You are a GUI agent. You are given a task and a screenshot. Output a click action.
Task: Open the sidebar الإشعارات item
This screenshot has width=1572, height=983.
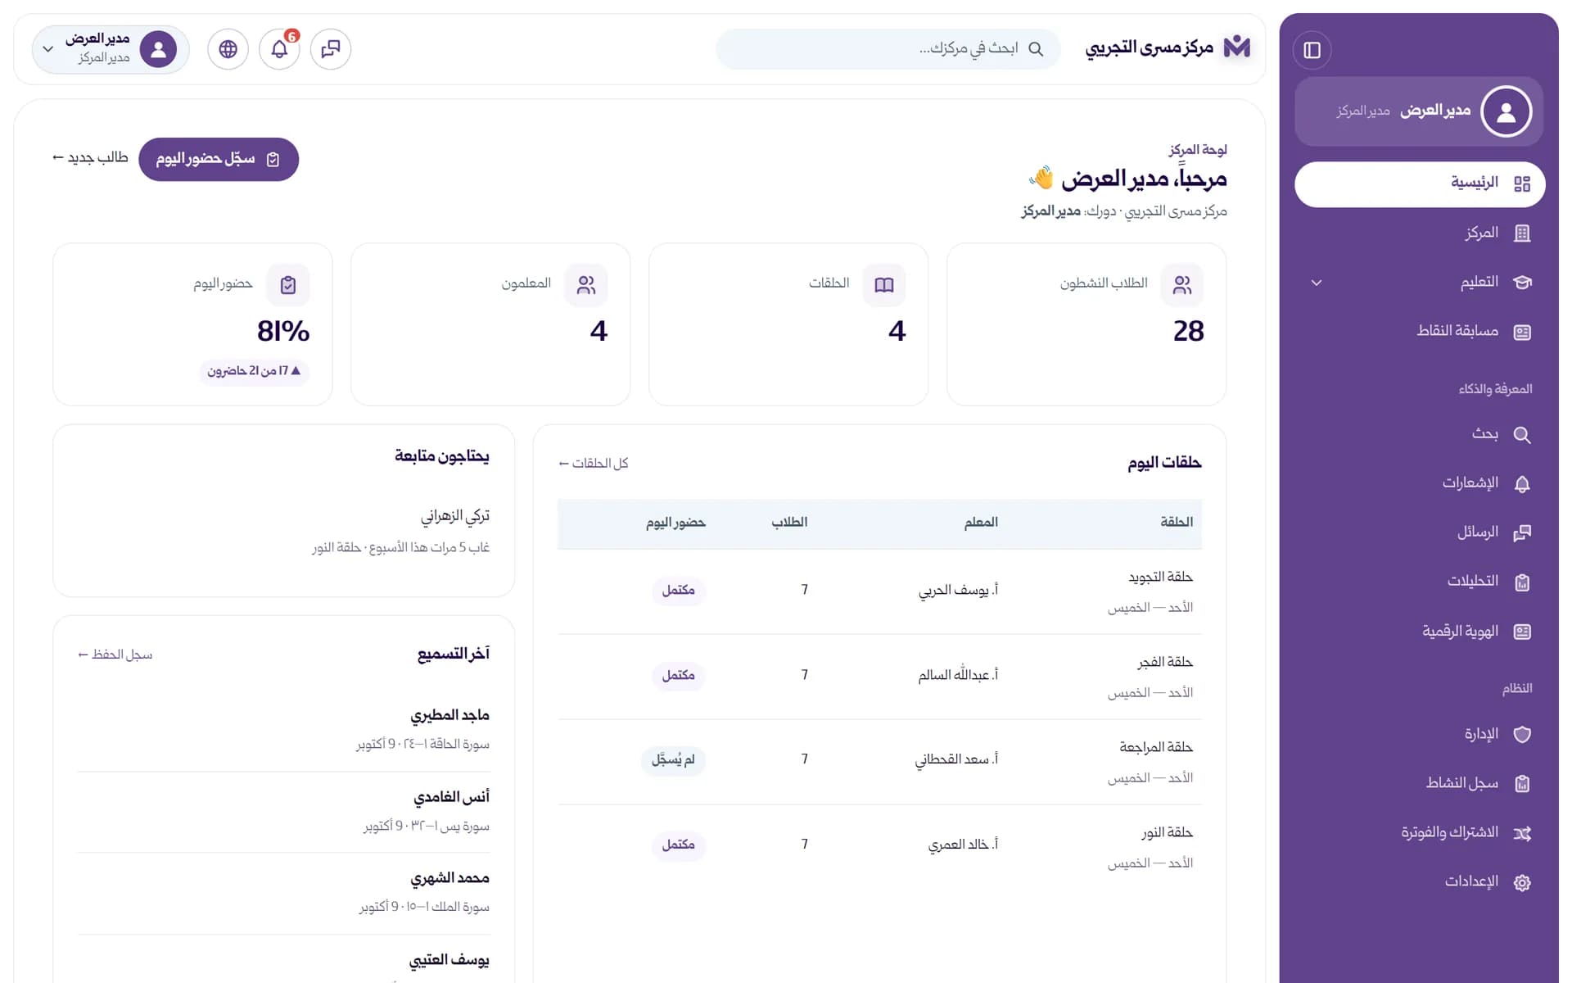(1419, 483)
